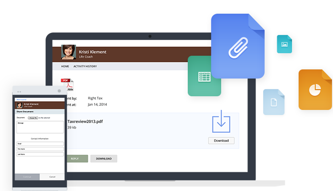Click the profile photo in phone header

(x=20, y=105)
